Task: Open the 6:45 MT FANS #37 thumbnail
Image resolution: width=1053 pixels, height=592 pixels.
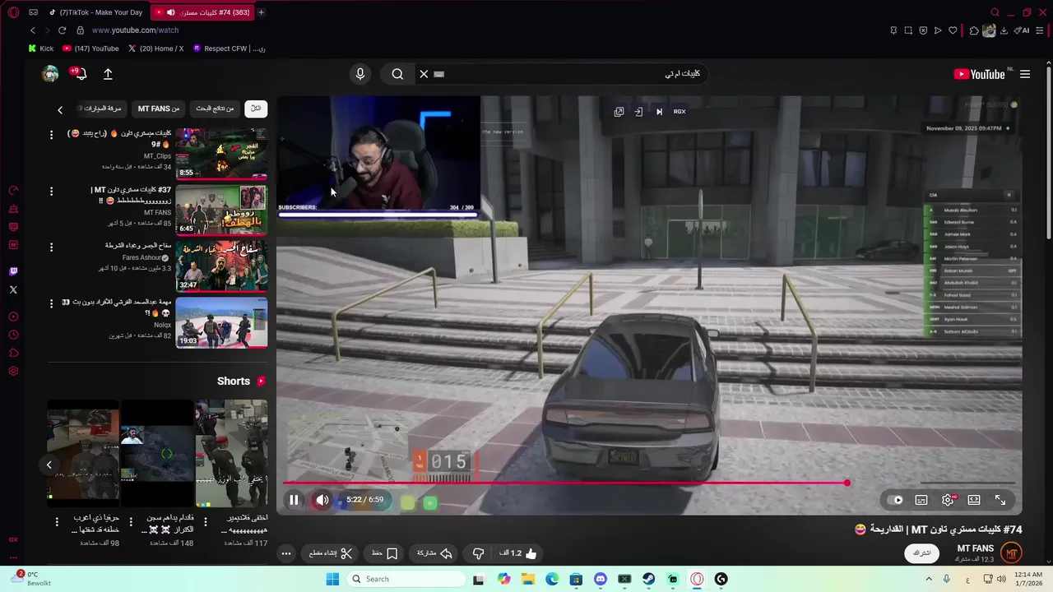Action: (221, 210)
